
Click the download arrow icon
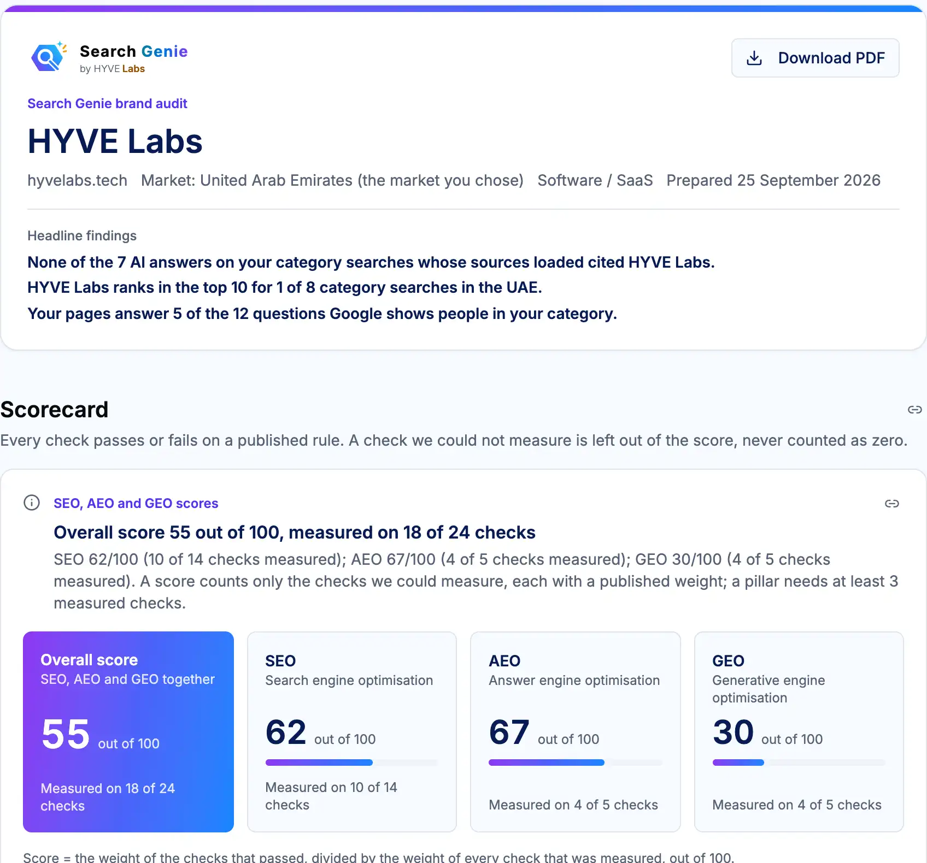pos(754,58)
